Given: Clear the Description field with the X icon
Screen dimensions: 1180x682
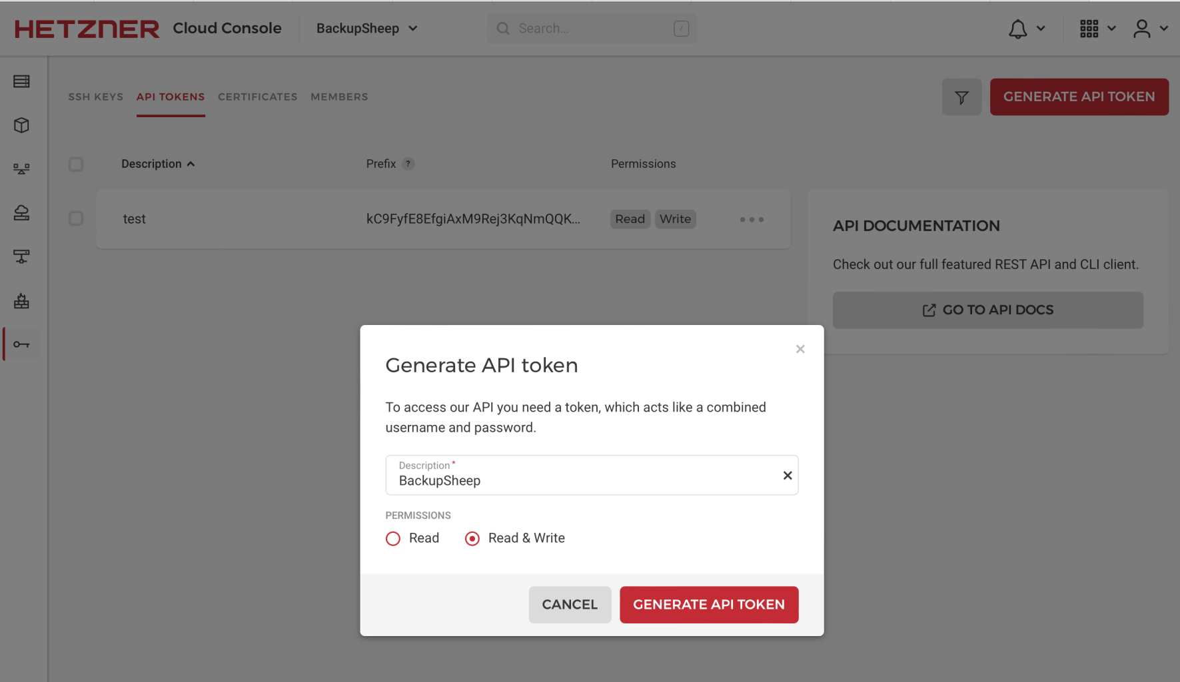Looking at the screenshot, I should pos(788,476).
